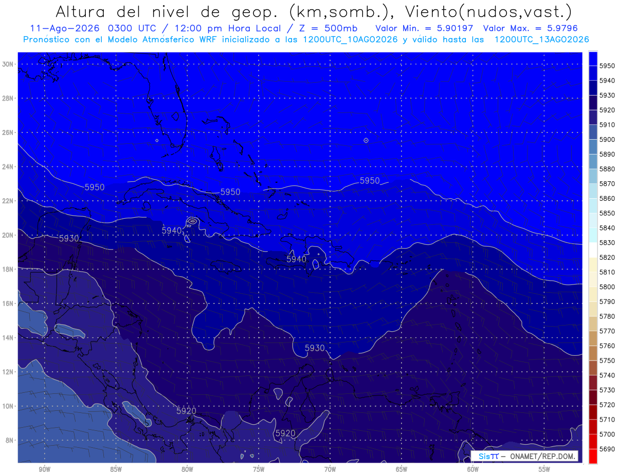Click the 5750 value on the color legend
This screenshot has width=617, height=476.
pos(607,360)
